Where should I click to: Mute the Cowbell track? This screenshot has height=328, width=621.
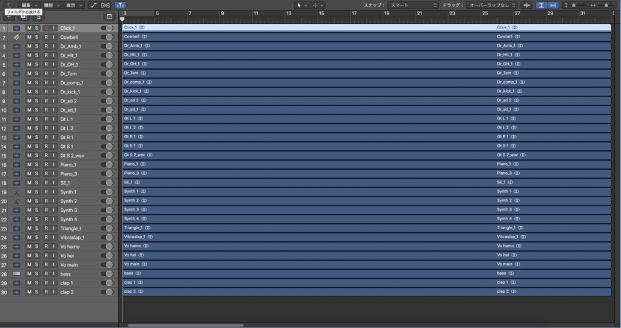click(x=29, y=37)
